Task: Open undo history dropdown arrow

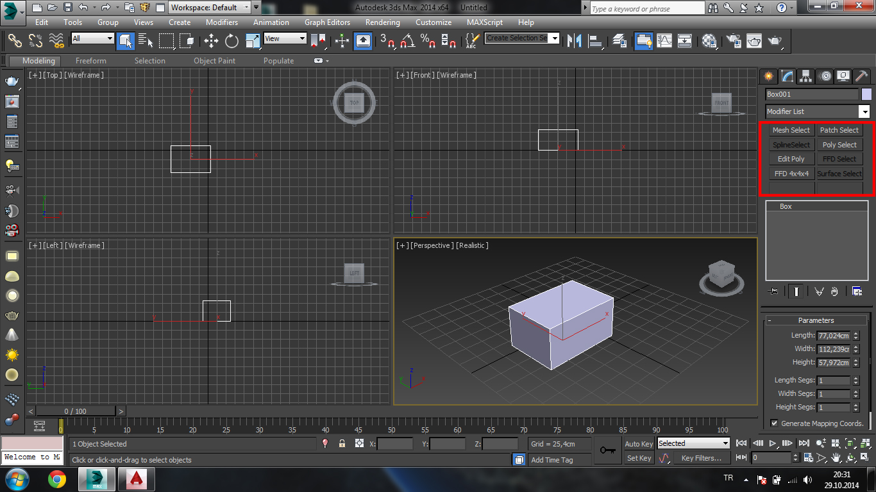Action: [94, 8]
